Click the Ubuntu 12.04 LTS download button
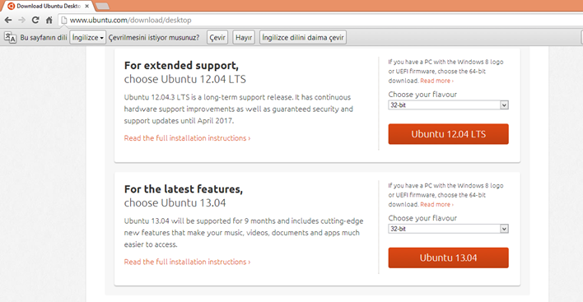This screenshot has height=302, width=583. pyautogui.click(x=449, y=134)
